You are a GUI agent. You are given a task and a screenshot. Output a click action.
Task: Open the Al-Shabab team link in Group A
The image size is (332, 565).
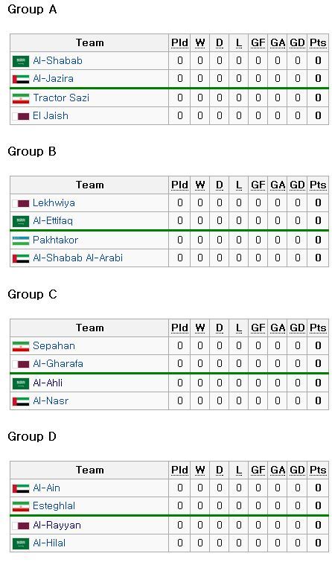tap(57, 60)
